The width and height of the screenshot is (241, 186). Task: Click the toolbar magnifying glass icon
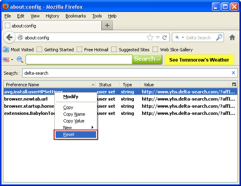click(20, 60)
